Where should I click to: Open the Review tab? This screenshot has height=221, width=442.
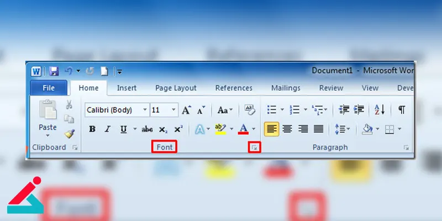(x=331, y=88)
